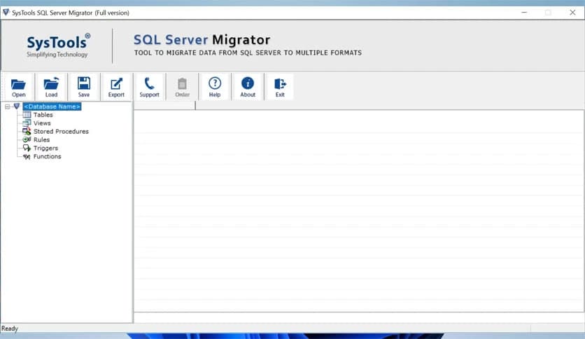
Task: Select Views in the database tree
Action: click(x=42, y=123)
